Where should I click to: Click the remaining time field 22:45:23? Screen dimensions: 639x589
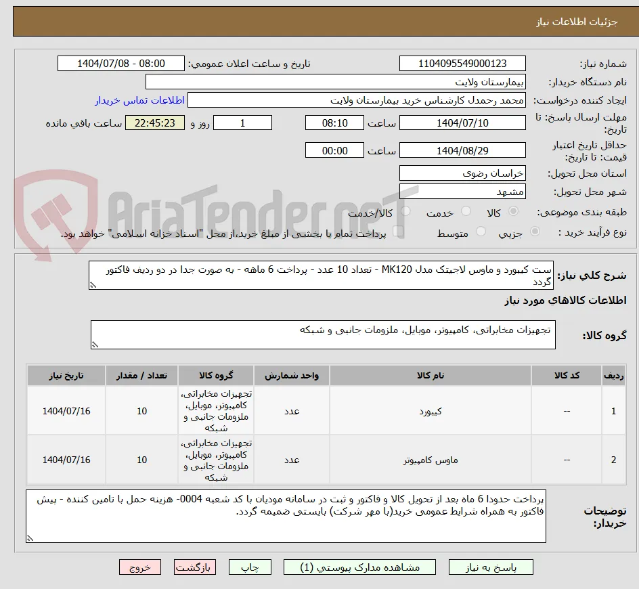[x=155, y=123]
